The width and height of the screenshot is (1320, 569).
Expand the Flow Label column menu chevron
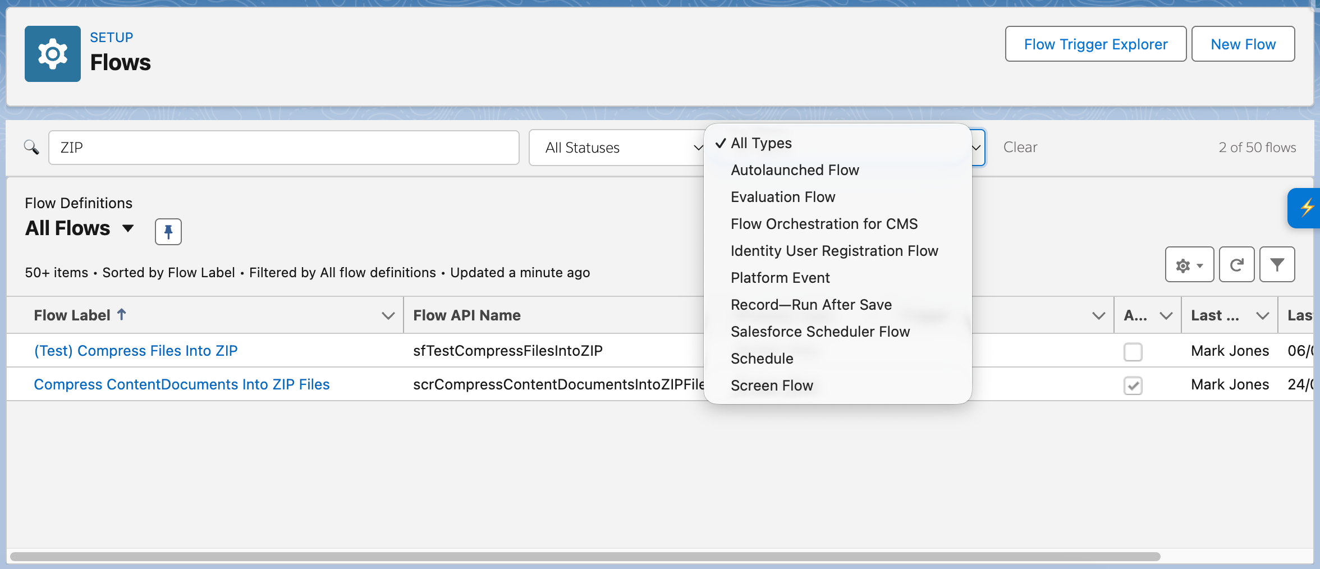click(388, 315)
